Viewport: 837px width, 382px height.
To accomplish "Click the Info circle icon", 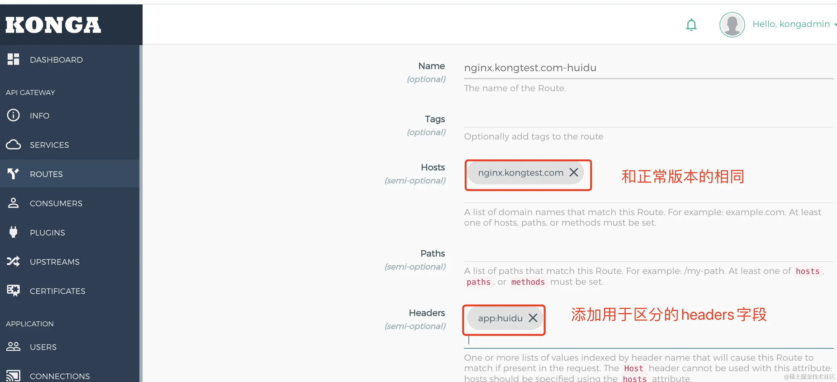I will pos(13,115).
